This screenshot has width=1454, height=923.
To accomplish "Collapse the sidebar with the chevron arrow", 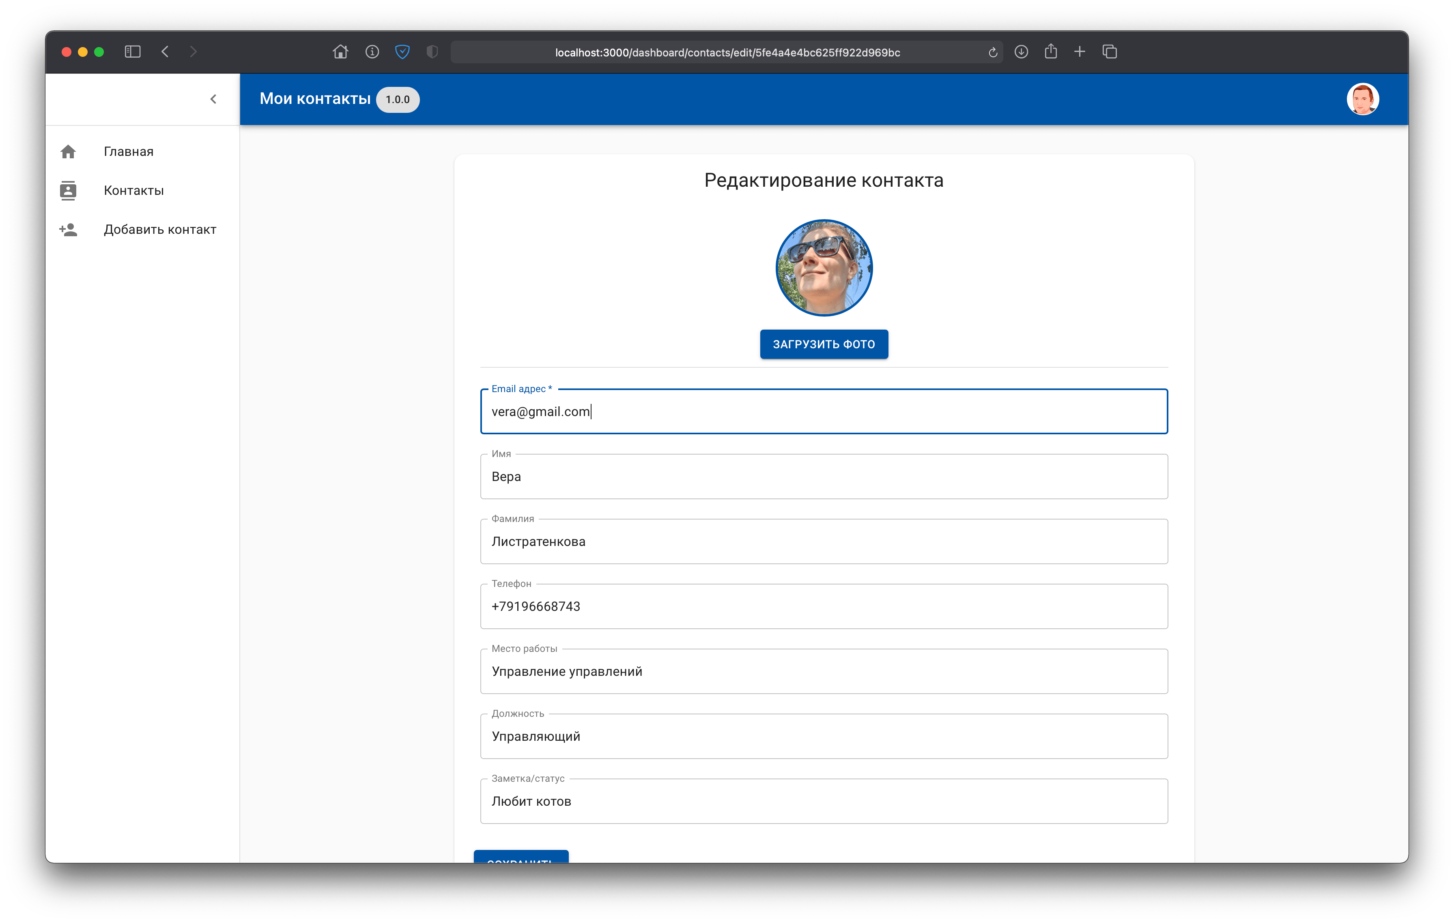I will point(213,99).
